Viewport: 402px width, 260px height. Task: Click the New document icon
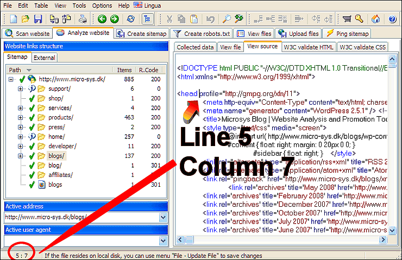[13, 19]
